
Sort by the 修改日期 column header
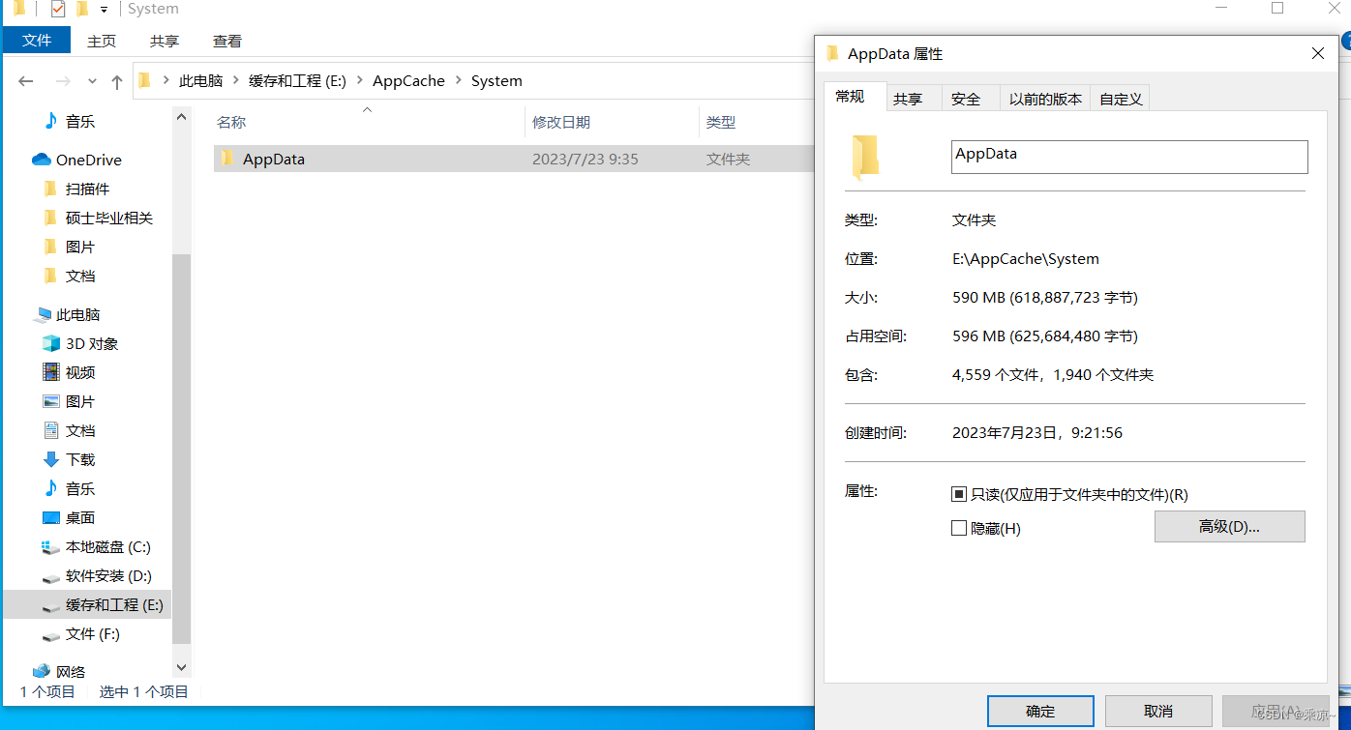561,122
